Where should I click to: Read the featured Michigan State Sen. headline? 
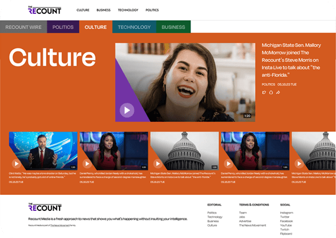tap(291, 60)
